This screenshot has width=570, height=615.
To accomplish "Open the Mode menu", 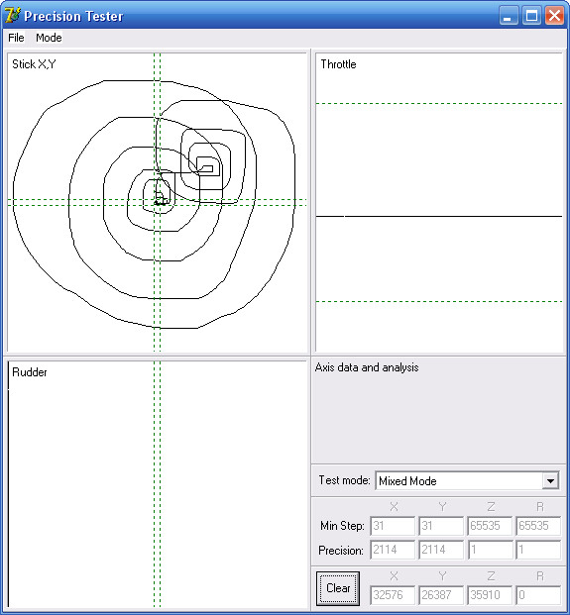I will [49, 38].
